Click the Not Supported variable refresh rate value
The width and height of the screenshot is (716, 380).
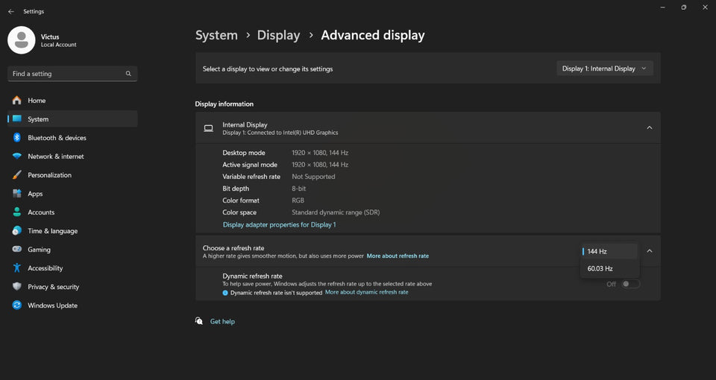(313, 177)
